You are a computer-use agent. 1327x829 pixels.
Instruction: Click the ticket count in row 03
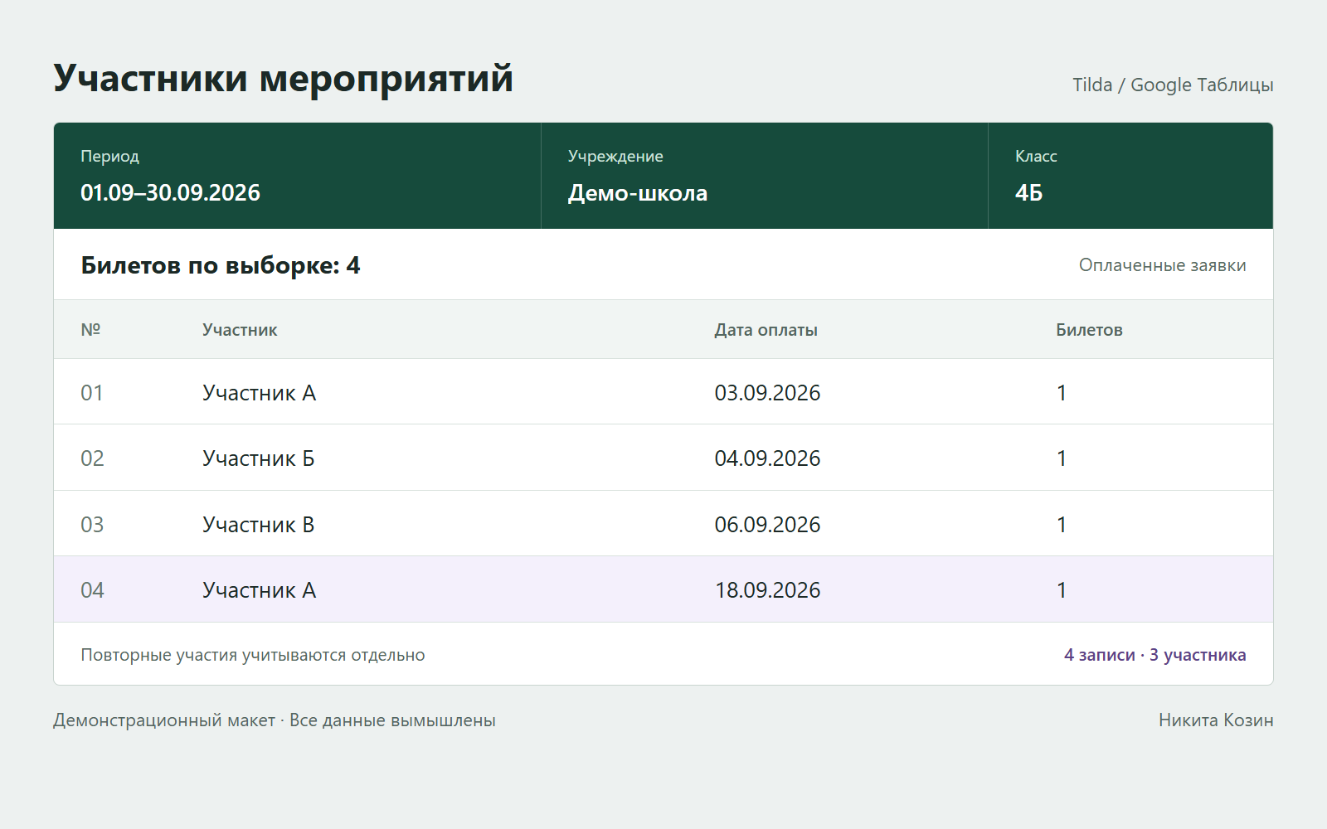click(x=1062, y=525)
